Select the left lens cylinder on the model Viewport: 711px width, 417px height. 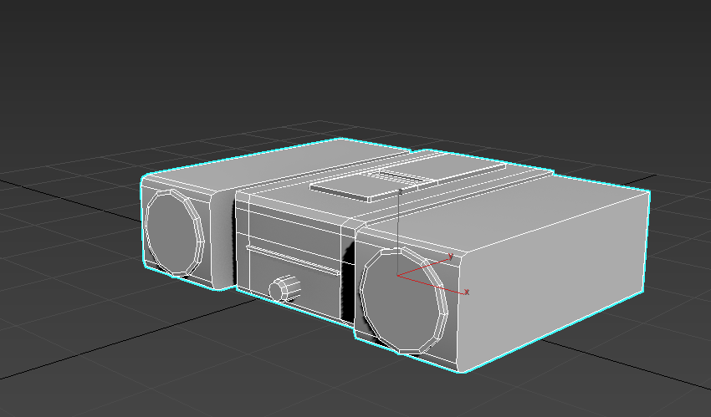click(175, 232)
